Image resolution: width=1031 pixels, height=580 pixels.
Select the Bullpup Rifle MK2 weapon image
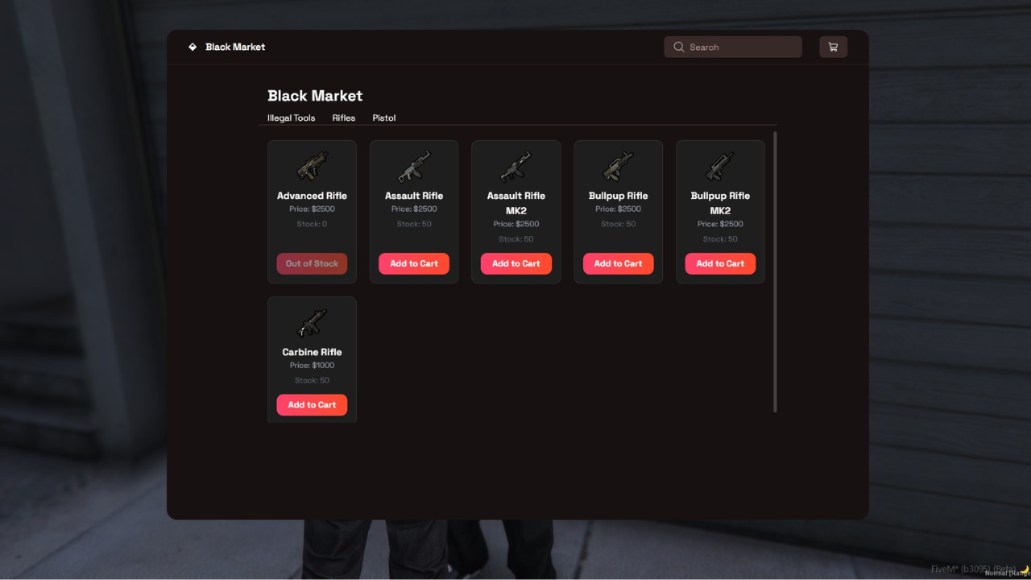[720, 167]
